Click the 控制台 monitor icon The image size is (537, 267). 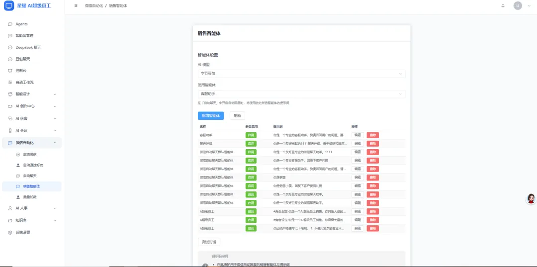tap(10, 71)
